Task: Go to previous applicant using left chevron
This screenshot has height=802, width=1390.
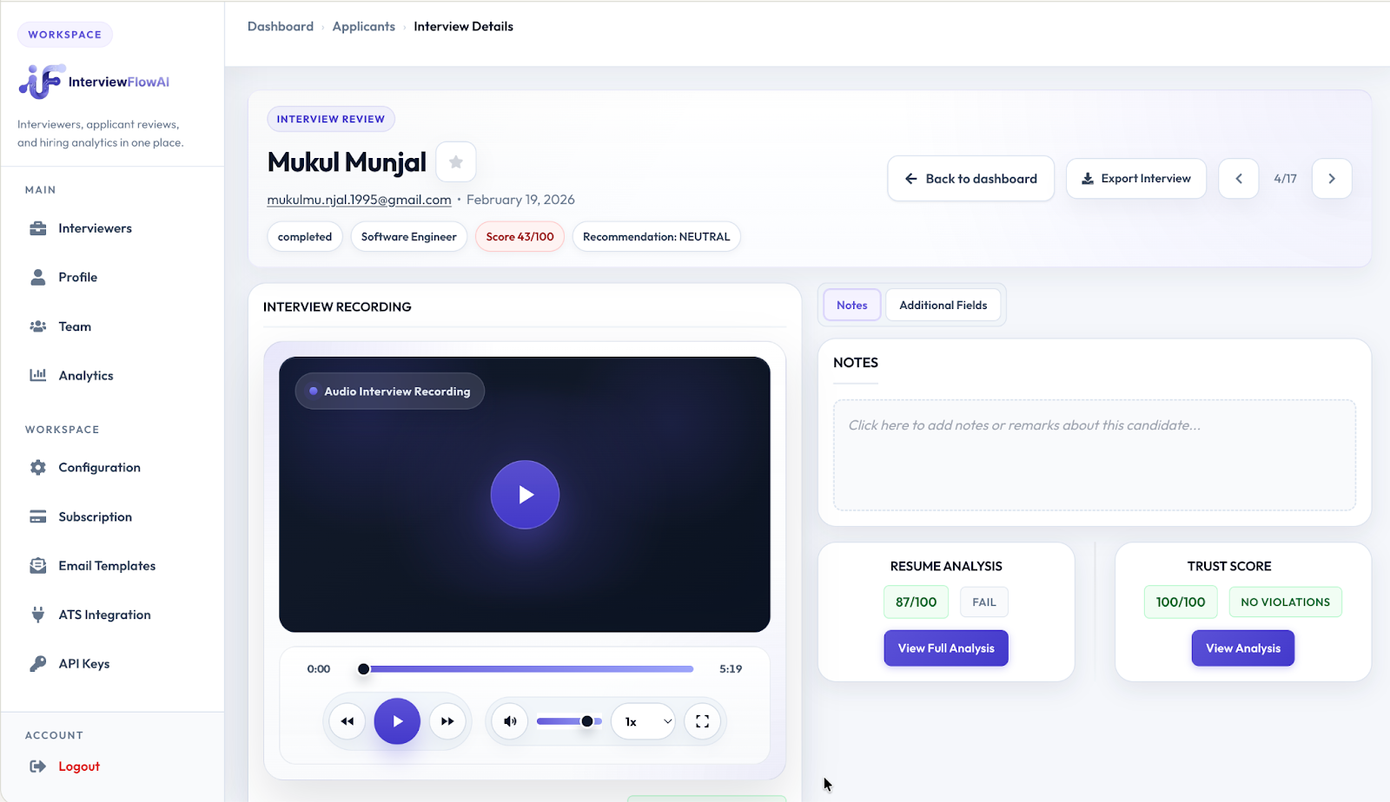Action: (x=1238, y=179)
